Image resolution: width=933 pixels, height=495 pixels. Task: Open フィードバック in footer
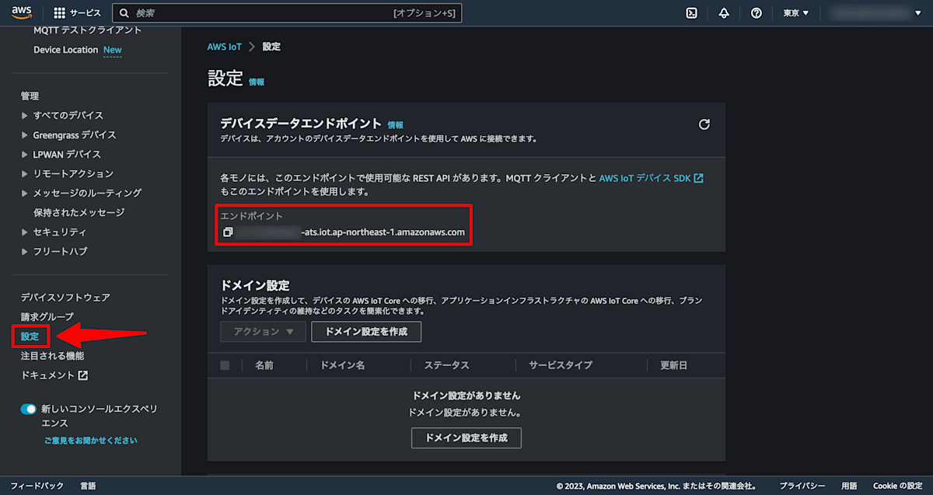click(37, 486)
